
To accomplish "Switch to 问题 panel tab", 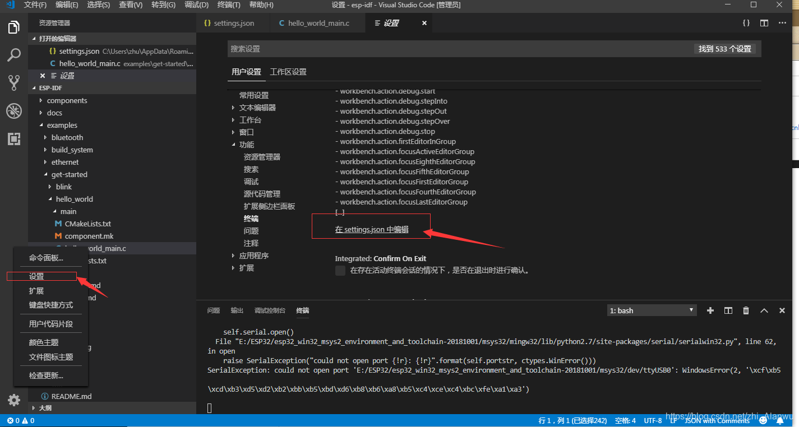I will [214, 310].
